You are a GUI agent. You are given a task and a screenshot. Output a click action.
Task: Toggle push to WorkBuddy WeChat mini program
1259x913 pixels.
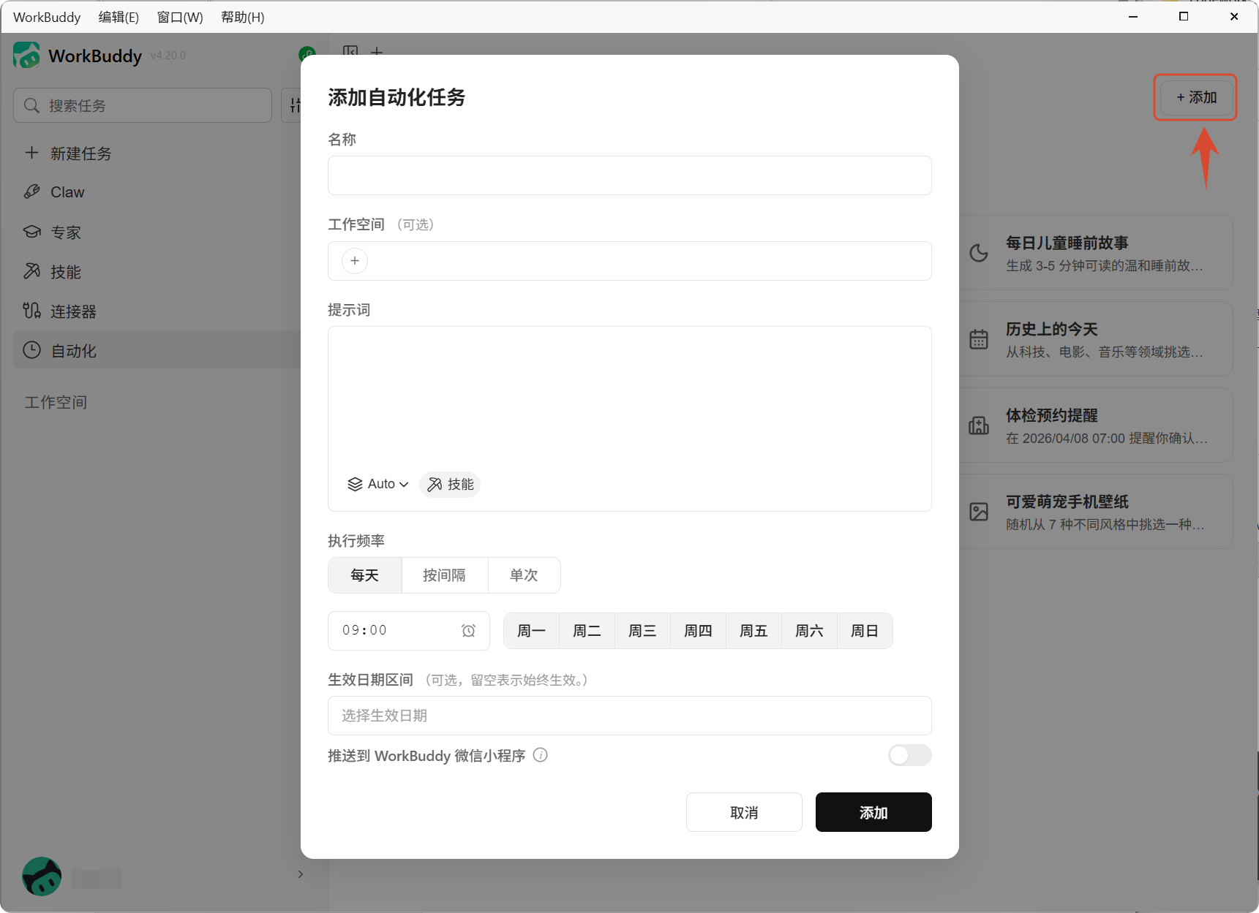click(x=909, y=755)
